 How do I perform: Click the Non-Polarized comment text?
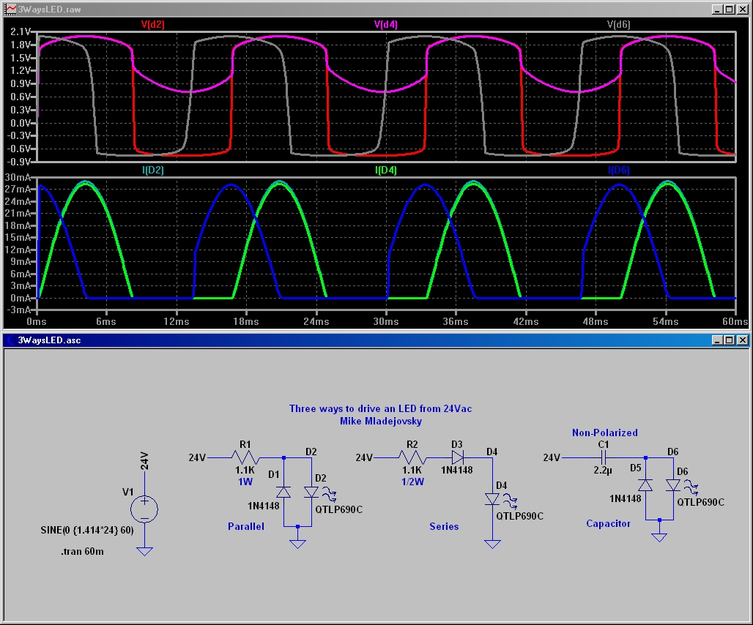604,433
